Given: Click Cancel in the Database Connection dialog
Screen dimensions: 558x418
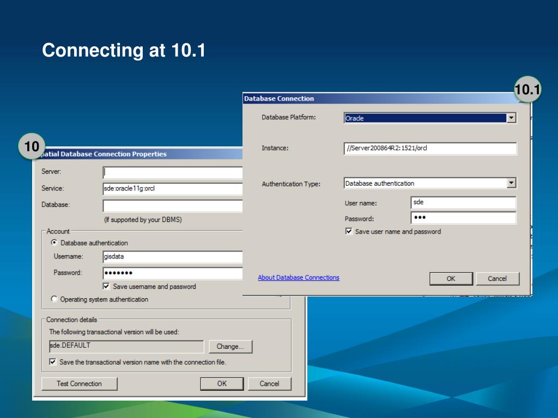Looking at the screenshot, I should [x=498, y=279].
